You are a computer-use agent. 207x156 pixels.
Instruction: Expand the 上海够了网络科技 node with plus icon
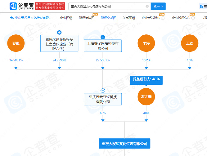point(103,37)
